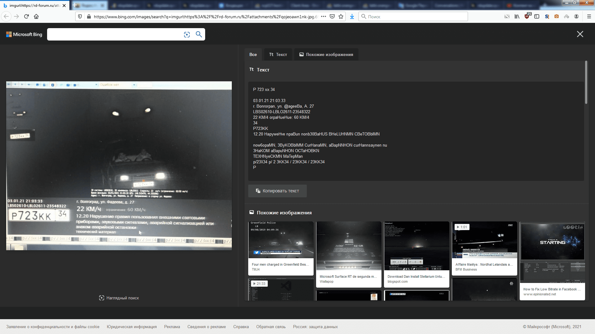Click the visual search camera icon

(187, 35)
